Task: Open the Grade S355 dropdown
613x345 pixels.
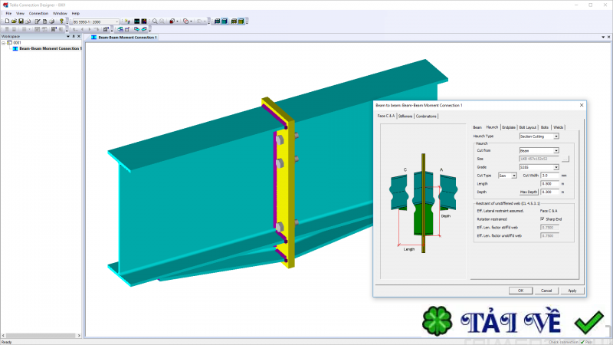Action: point(556,167)
